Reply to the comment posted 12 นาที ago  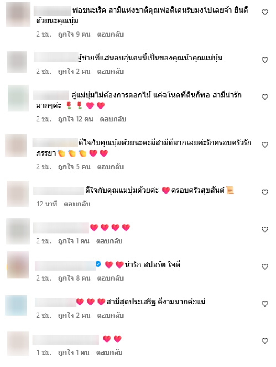pyautogui.click(x=77, y=204)
